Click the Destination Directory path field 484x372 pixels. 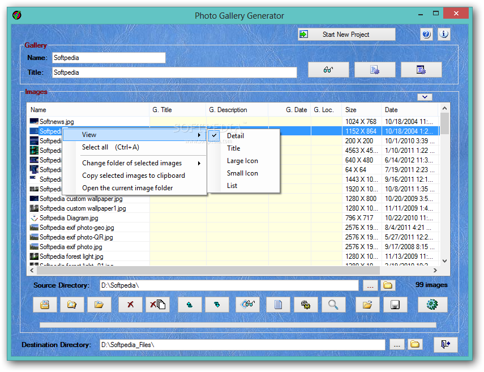242,344
